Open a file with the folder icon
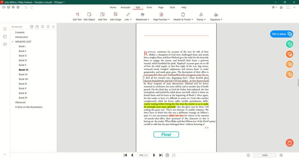The width and height of the screenshot is (299, 158). click(4, 7)
